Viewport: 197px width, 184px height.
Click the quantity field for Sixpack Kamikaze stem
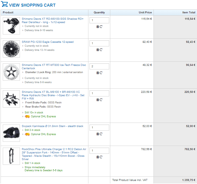tap(99, 128)
